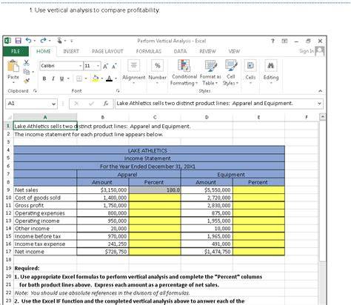Click the Help question mark icon
351x305 pixels.
coord(273,41)
